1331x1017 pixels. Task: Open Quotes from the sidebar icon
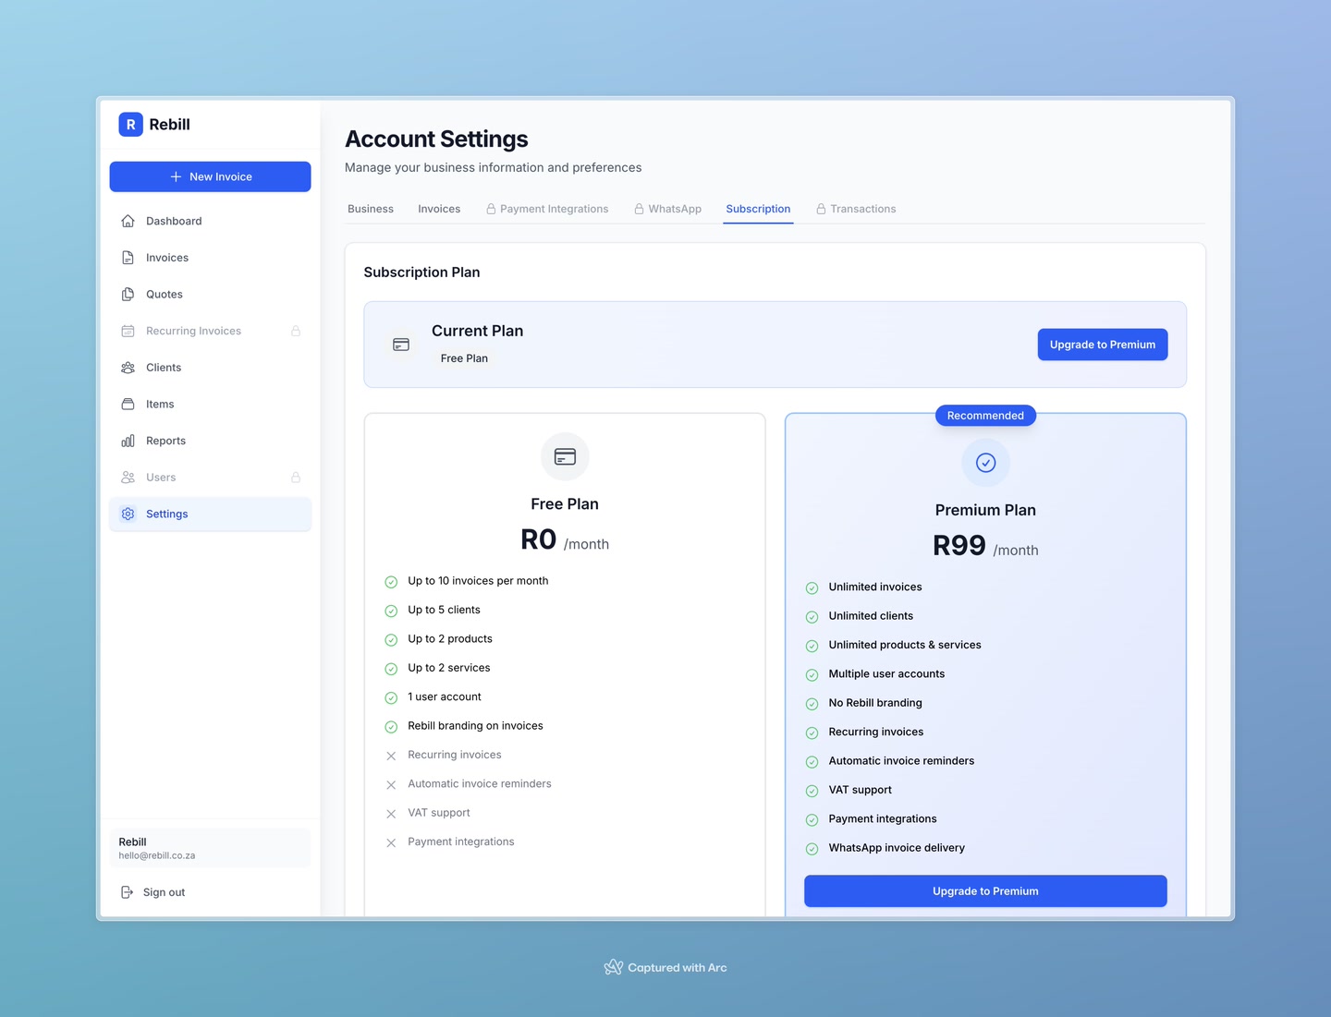[128, 294]
